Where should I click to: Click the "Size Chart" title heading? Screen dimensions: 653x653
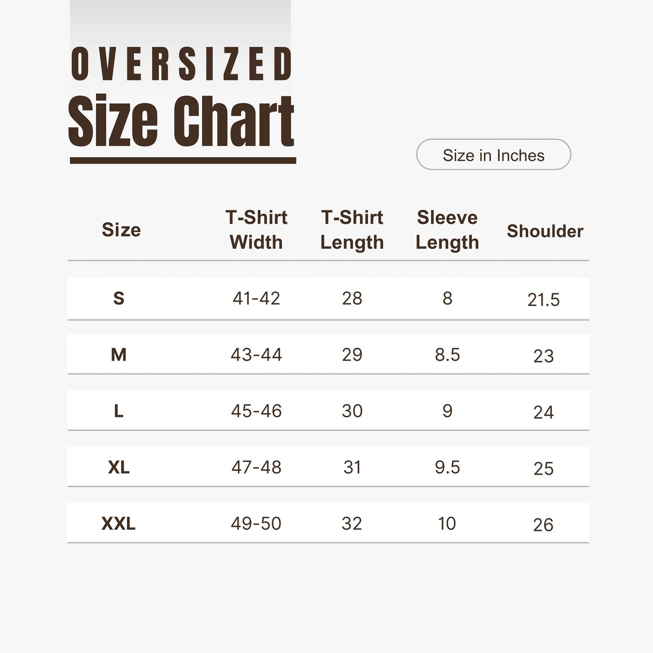tap(181, 121)
